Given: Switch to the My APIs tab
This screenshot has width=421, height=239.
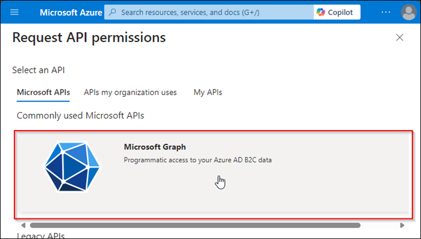Looking at the screenshot, I should coord(208,92).
